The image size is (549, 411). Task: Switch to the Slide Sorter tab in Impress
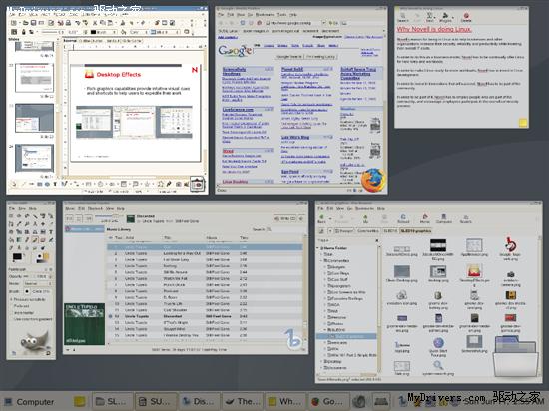(x=132, y=41)
